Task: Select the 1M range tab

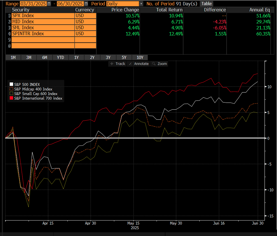Action: click(x=13, y=58)
